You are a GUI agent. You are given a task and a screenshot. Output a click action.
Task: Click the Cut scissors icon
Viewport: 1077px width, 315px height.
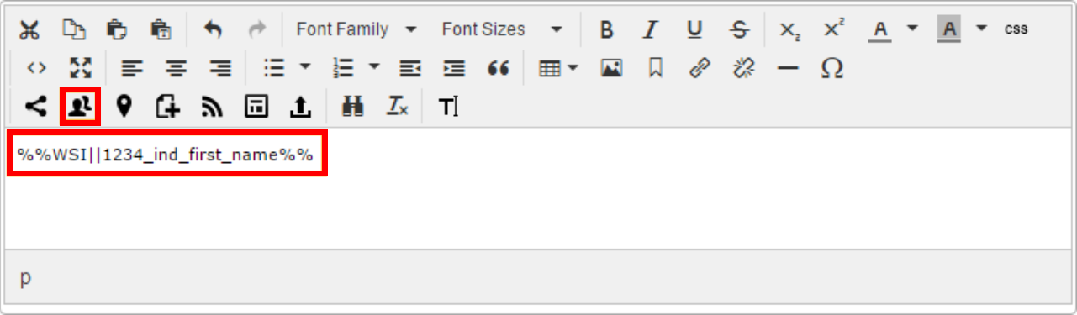29,29
